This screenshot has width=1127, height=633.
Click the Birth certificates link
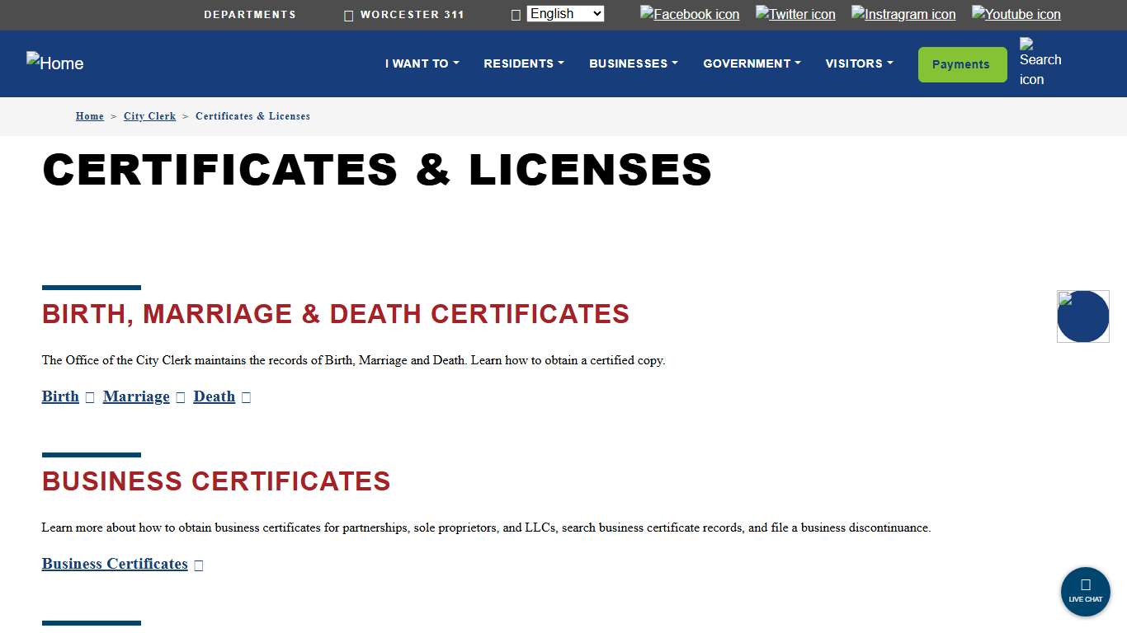(x=59, y=396)
